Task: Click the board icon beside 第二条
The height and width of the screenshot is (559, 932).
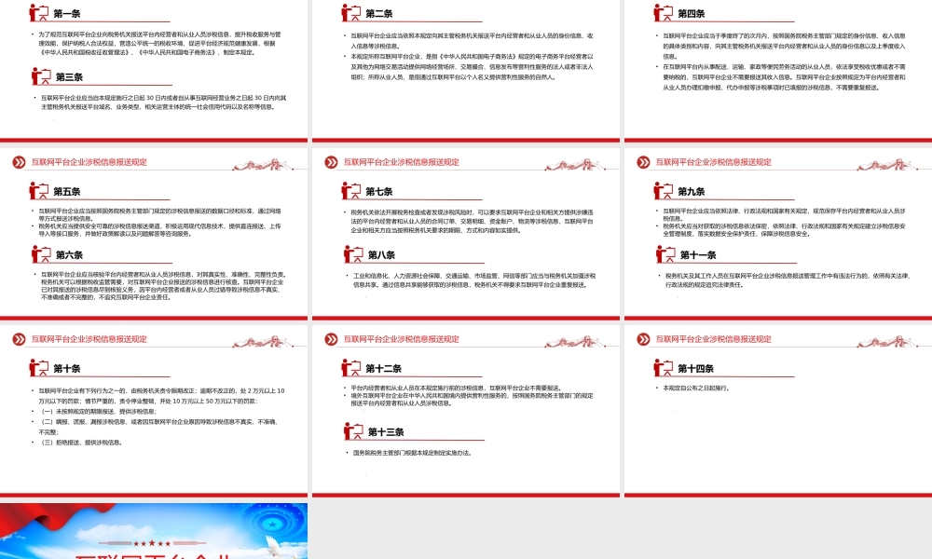Action: click(351, 13)
